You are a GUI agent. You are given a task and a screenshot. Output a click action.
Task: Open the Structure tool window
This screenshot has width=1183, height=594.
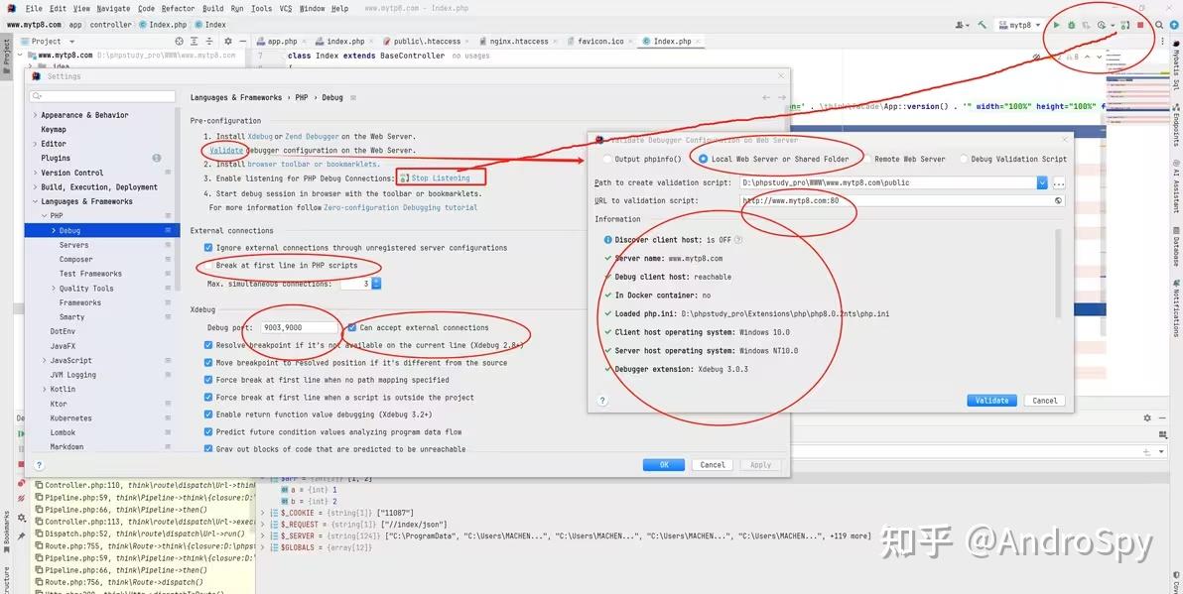point(7,578)
